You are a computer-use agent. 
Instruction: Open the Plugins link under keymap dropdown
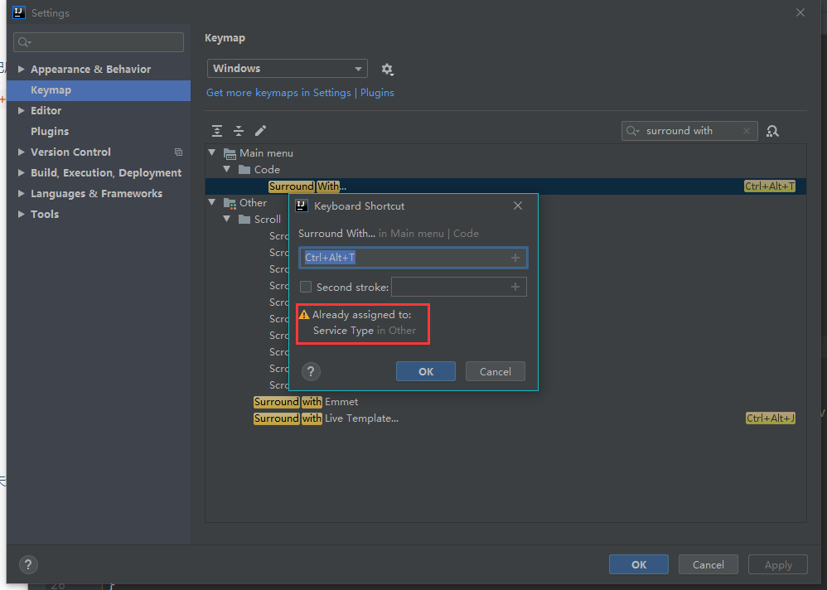pos(377,93)
